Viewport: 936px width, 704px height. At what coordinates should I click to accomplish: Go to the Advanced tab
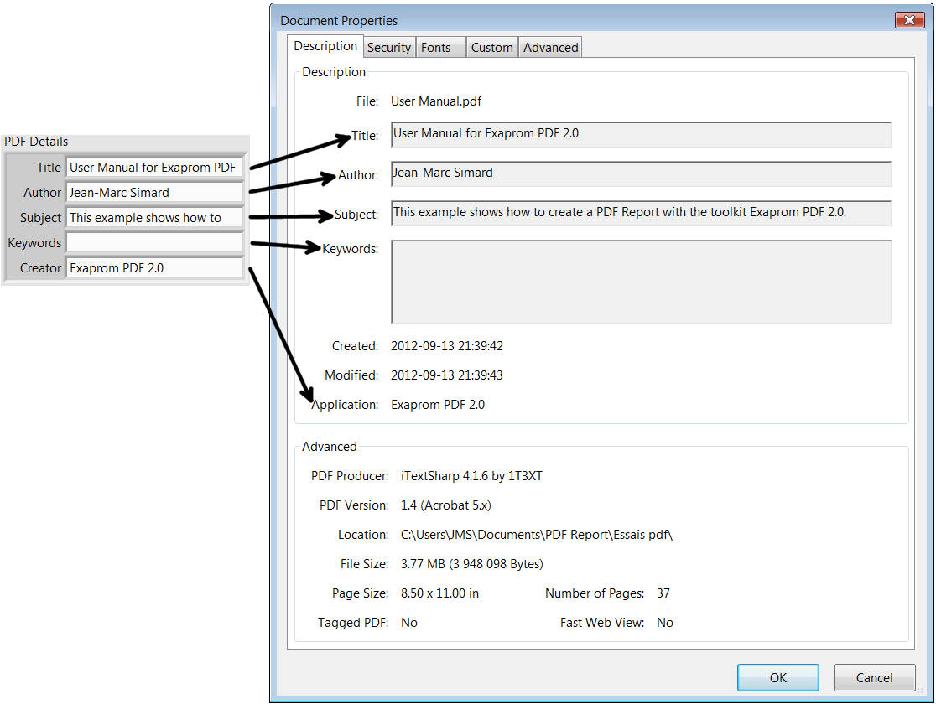tap(550, 48)
